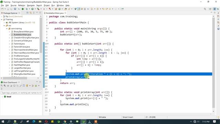Open the Source menu

click(13, 6)
